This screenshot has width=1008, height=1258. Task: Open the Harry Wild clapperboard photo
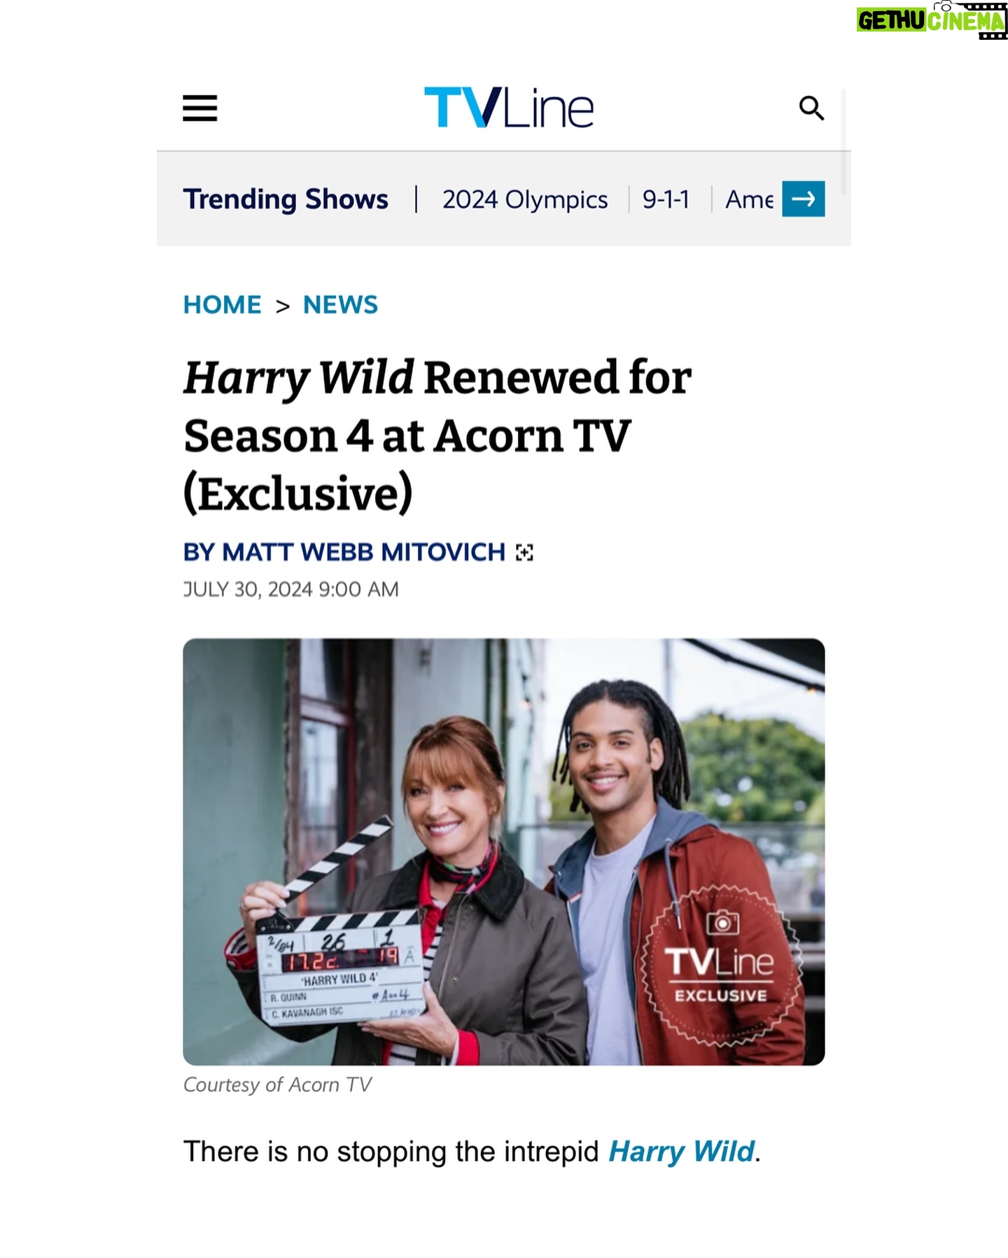[x=503, y=851]
